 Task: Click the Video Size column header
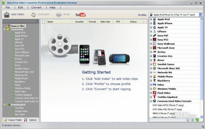pyautogui.click(x=105, y=22)
